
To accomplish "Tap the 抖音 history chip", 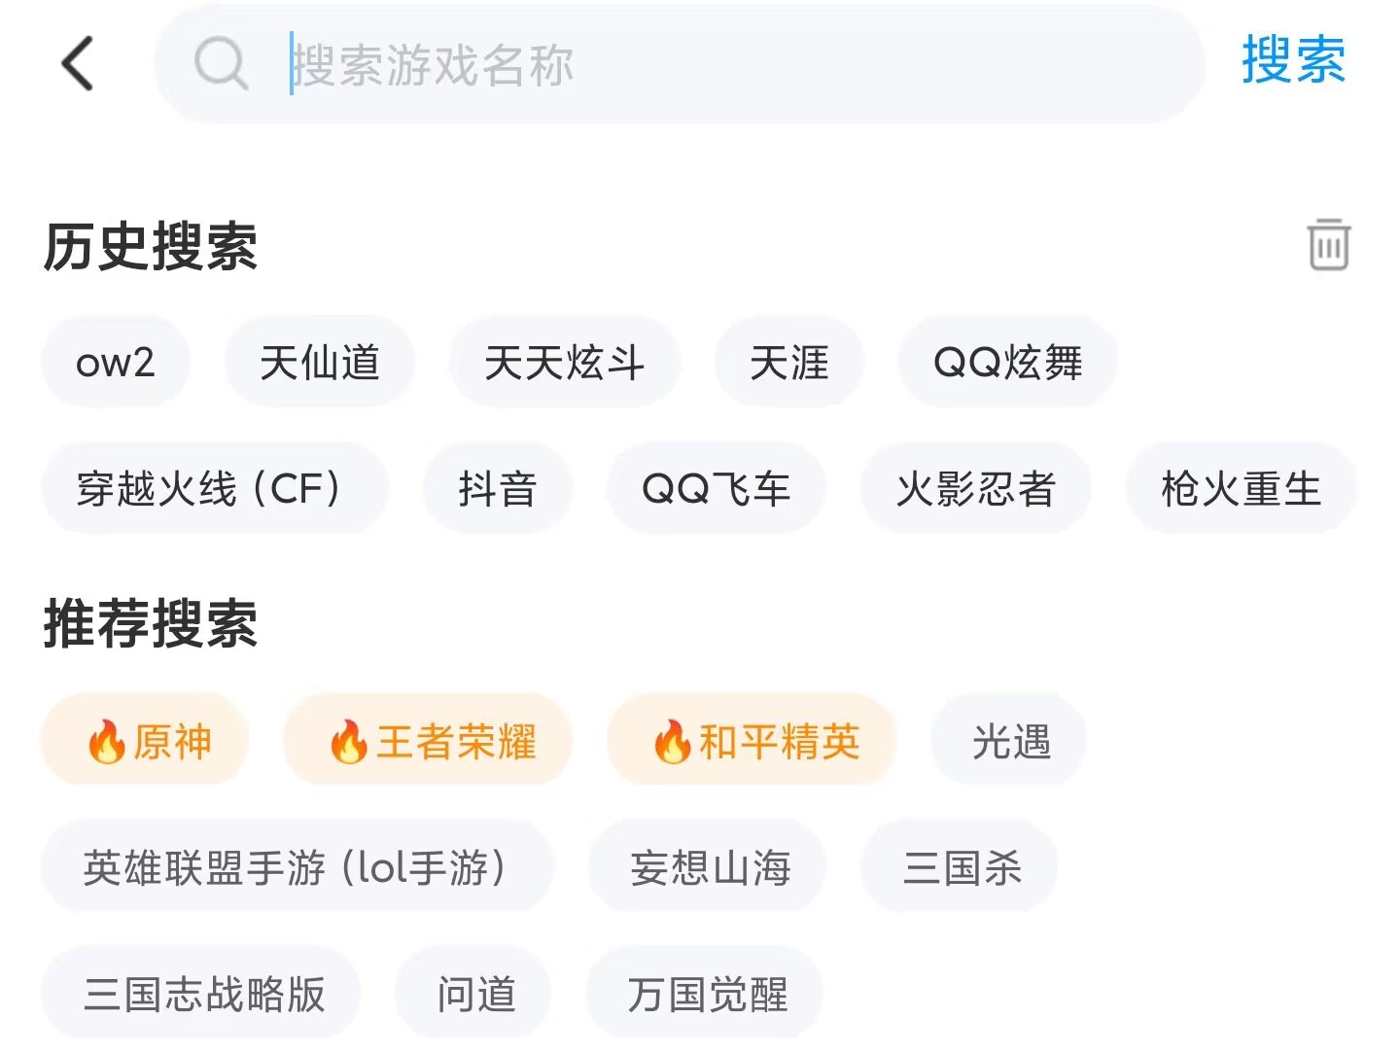I will (497, 488).
